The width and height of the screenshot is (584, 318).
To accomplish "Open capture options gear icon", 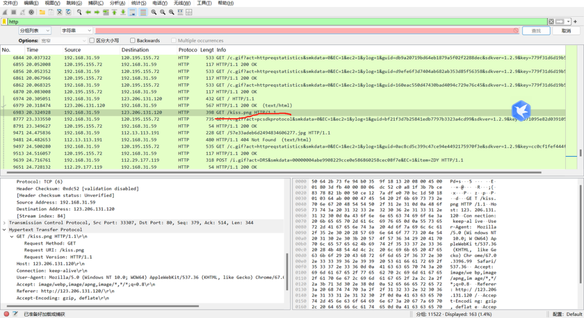I will click(31, 12).
